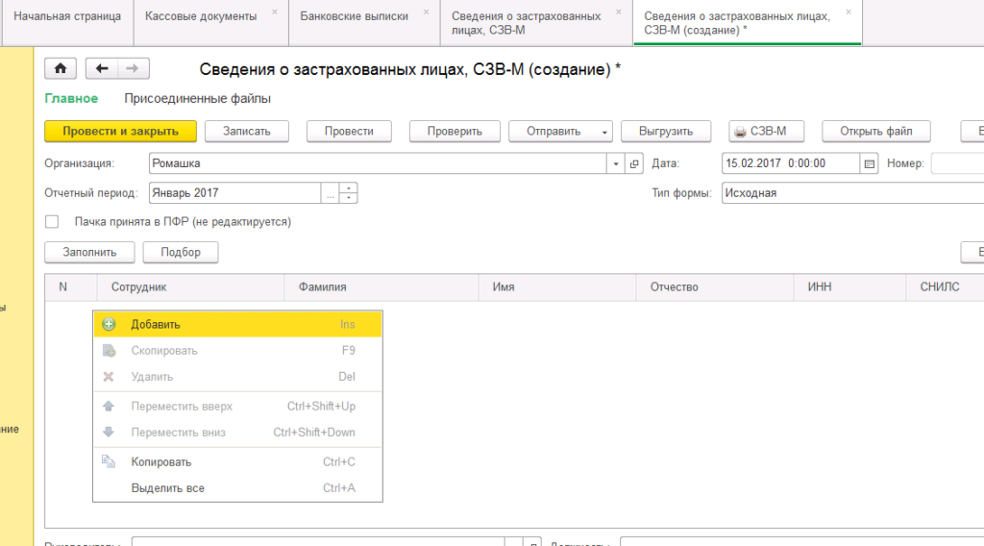Increase the reporting period with the stepper

pos(348,188)
